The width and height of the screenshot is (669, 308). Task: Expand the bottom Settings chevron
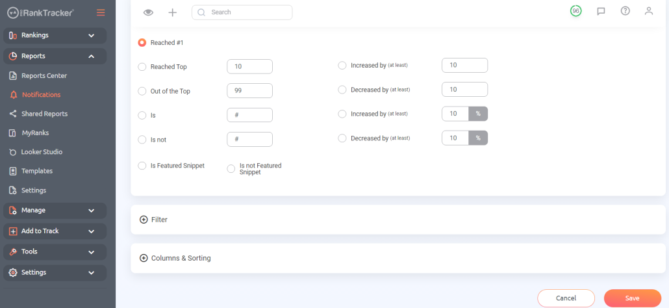point(92,272)
